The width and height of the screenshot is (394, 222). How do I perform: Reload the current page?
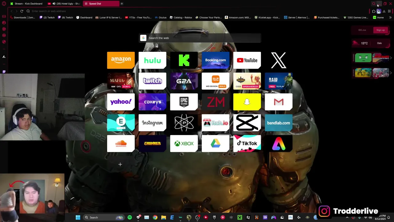click(x=22, y=11)
